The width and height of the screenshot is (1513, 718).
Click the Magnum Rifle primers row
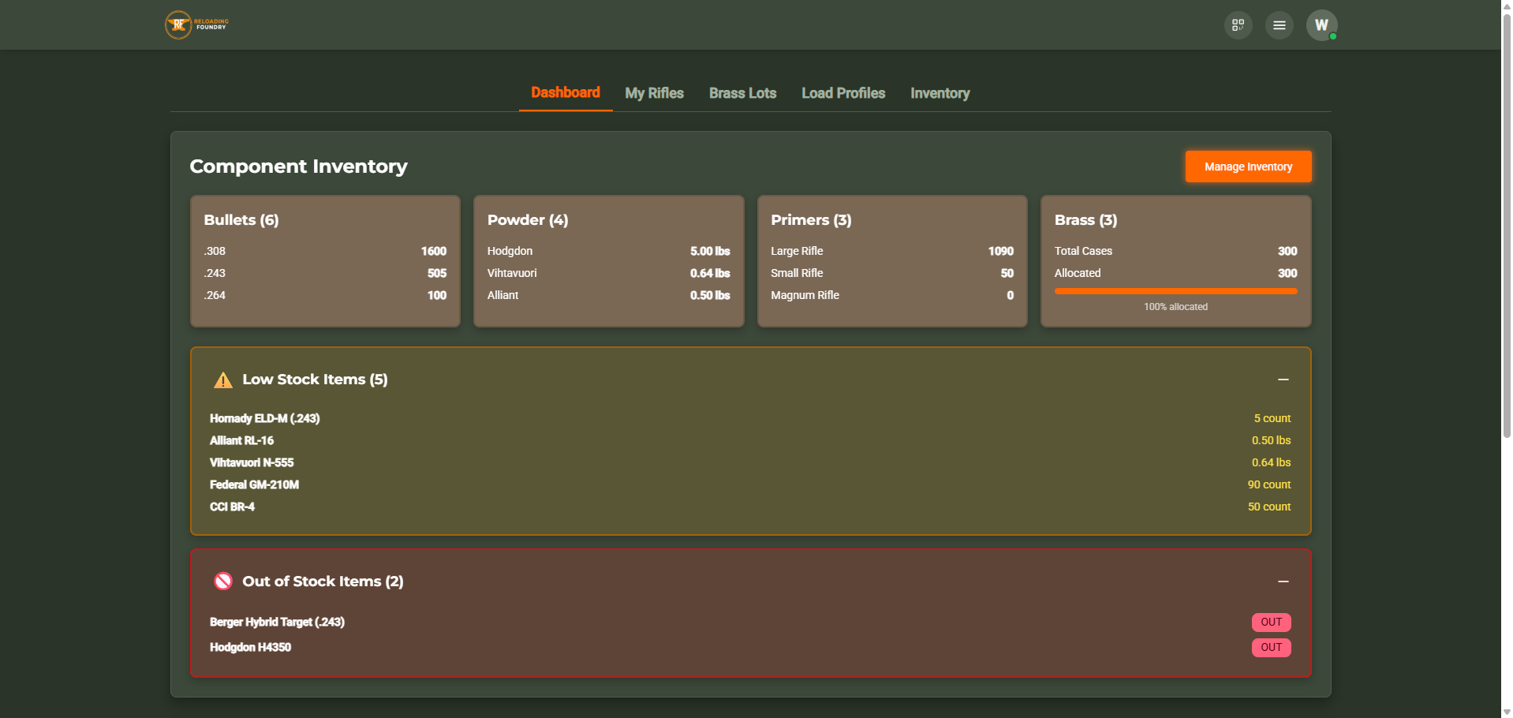click(x=892, y=295)
